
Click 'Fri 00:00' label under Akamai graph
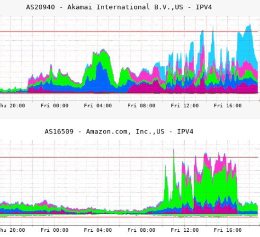54,105
